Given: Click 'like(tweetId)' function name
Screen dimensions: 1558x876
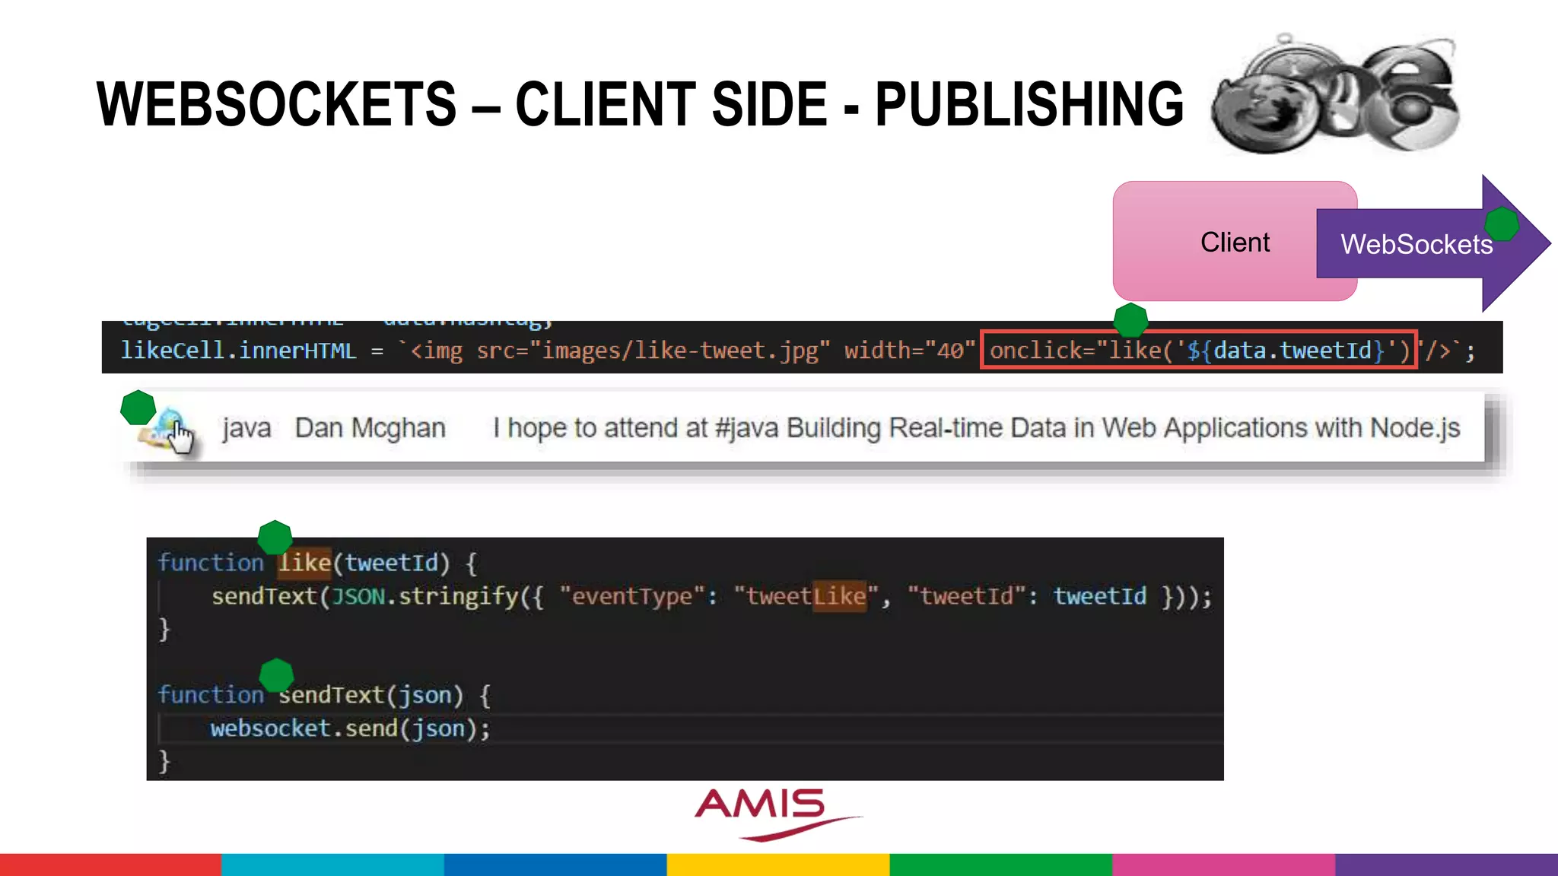Looking at the screenshot, I should 364,563.
